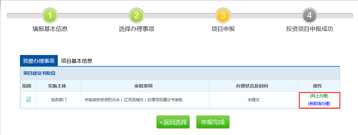Image resolution: width=358 pixels, height=135 pixels.
Task: Click the 未提交 status cell
Action: point(253,100)
